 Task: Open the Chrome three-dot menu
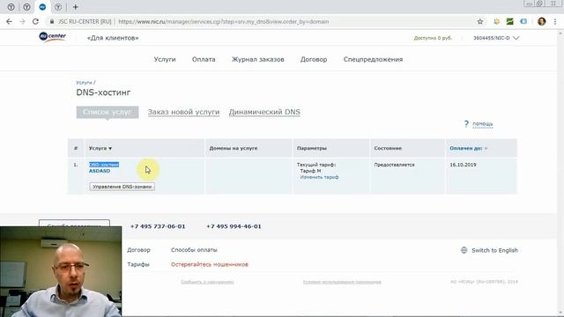pos(555,21)
